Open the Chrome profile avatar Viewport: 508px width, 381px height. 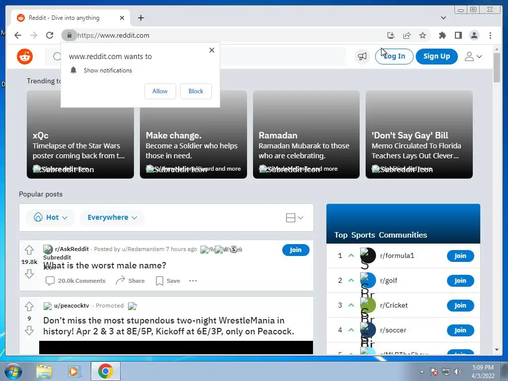point(474,35)
